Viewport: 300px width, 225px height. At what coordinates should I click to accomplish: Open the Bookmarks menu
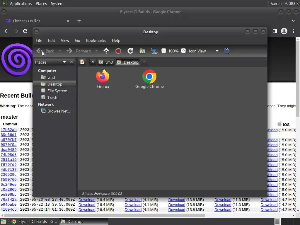click(96, 40)
